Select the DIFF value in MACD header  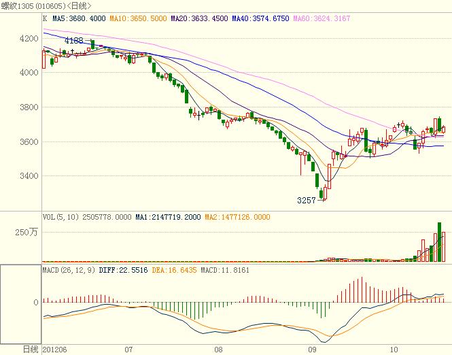click(116, 271)
